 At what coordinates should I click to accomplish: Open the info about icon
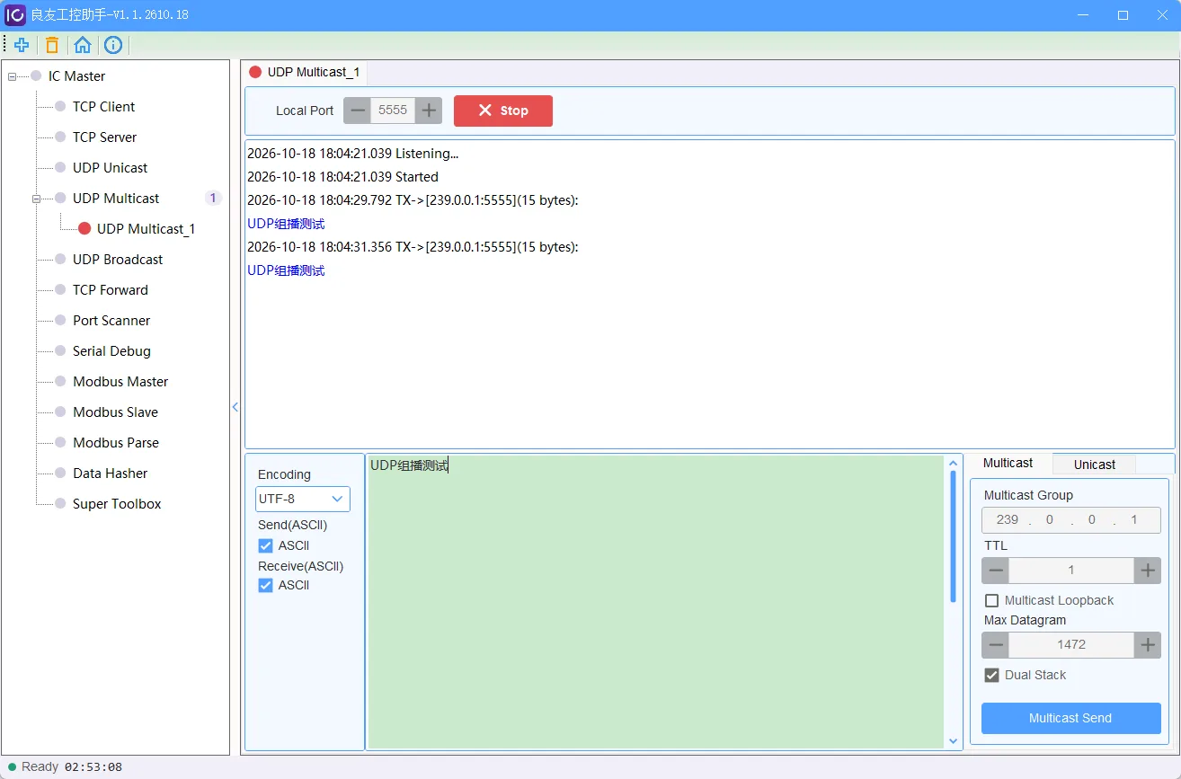pyautogui.click(x=113, y=45)
